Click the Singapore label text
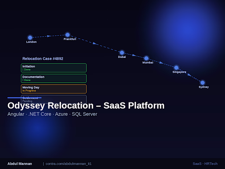 point(179,72)
